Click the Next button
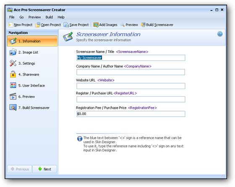 (x=44, y=169)
